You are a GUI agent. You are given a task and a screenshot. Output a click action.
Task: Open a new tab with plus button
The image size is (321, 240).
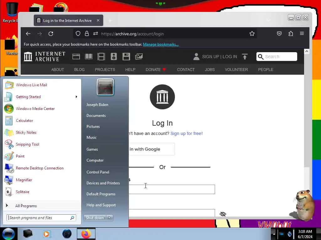click(110, 21)
